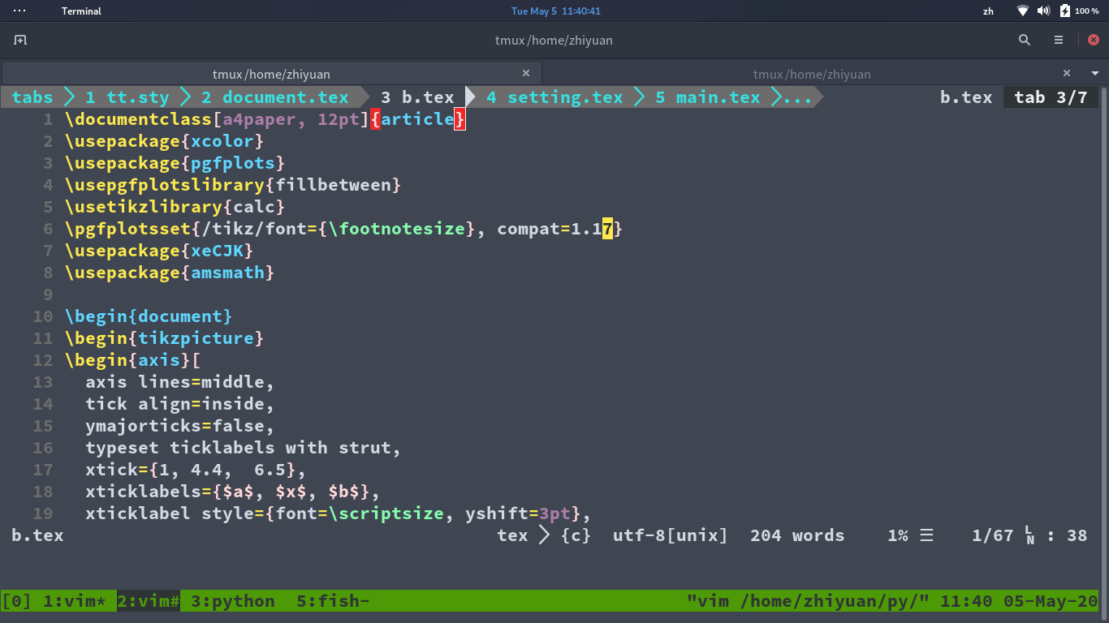Select the vim tab 5 main.tex
This screenshot has width=1109, height=623.
click(x=707, y=97)
